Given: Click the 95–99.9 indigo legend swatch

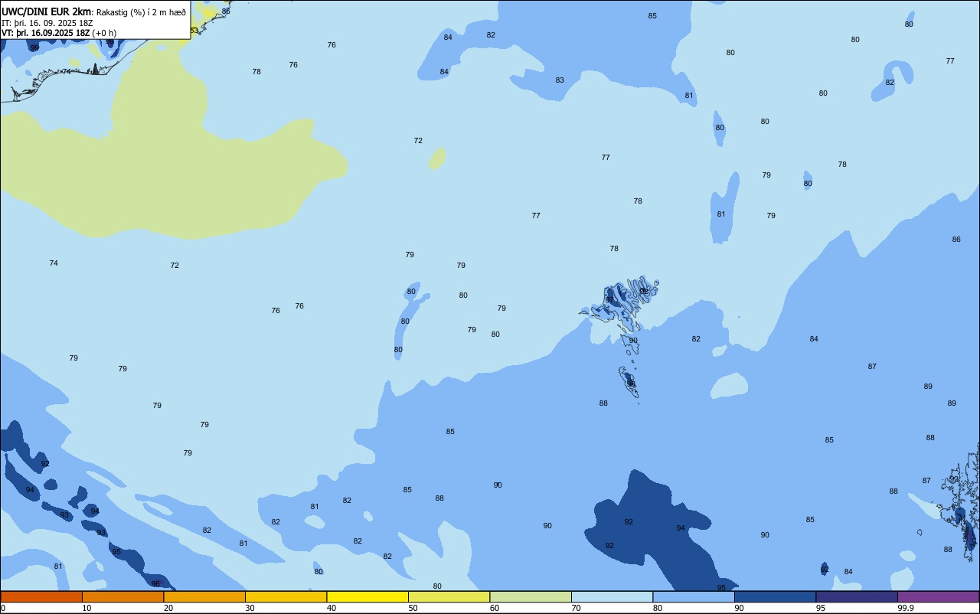Looking at the screenshot, I should (857, 596).
